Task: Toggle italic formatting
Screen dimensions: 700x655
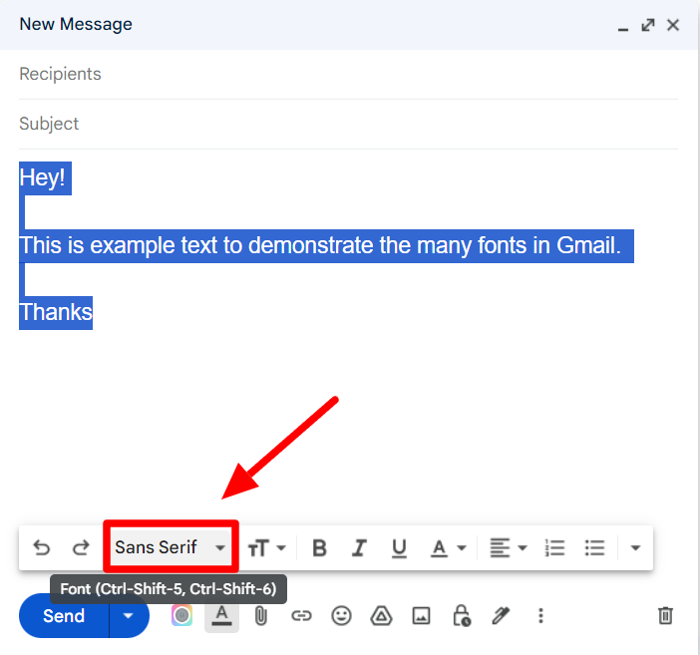Action: tap(359, 548)
